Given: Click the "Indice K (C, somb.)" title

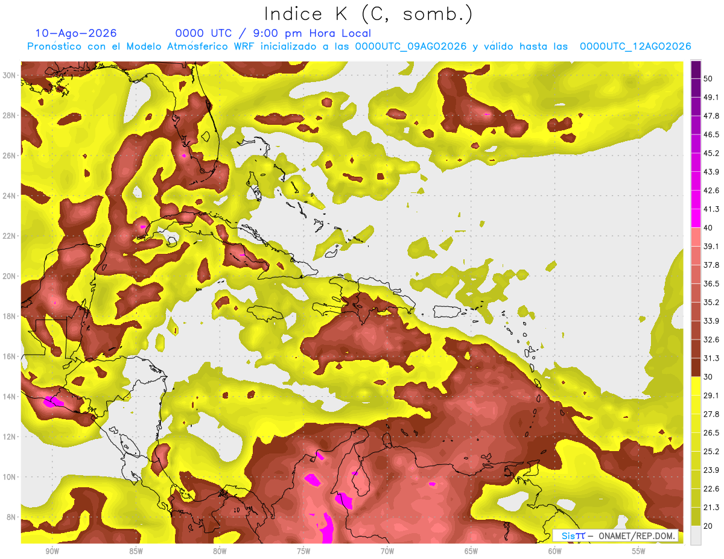Looking at the screenshot, I should pyautogui.click(x=368, y=14).
